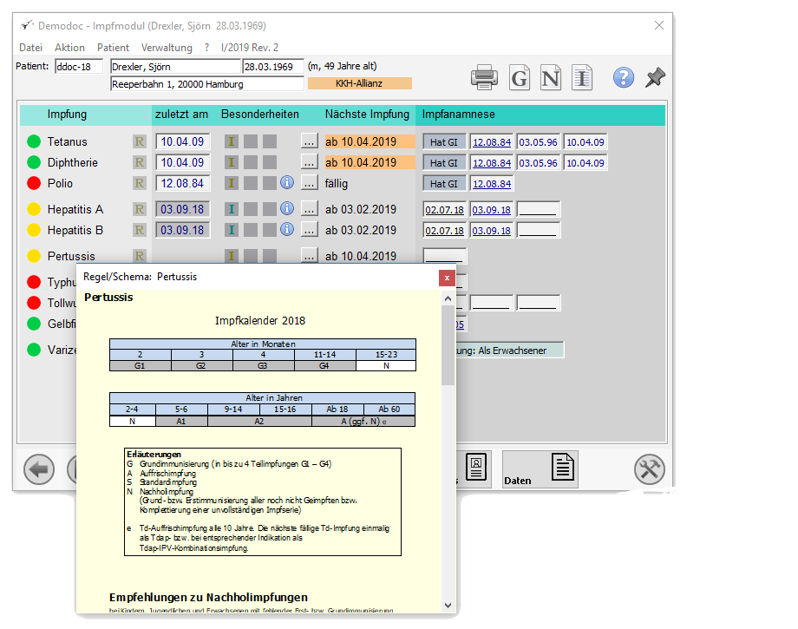This screenshot has width=798, height=629.
Task: Open the Verwaltung menu
Action: pyautogui.click(x=167, y=48)
